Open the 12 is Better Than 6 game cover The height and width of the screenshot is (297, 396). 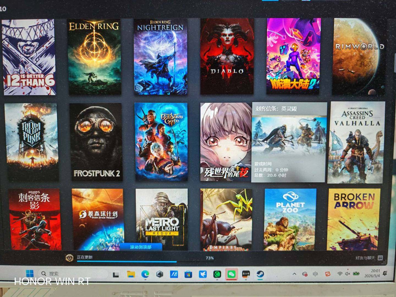[29, 57]
